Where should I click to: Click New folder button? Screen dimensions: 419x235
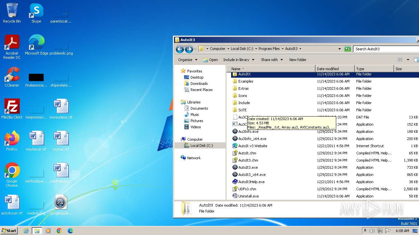298,60
